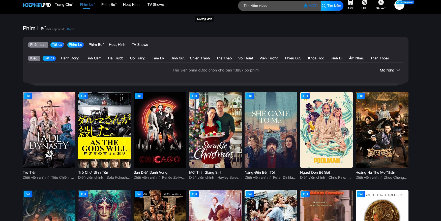Select the Hoạt Hình category filter
The height and width of the screenshot is (221, 441).
117,45
